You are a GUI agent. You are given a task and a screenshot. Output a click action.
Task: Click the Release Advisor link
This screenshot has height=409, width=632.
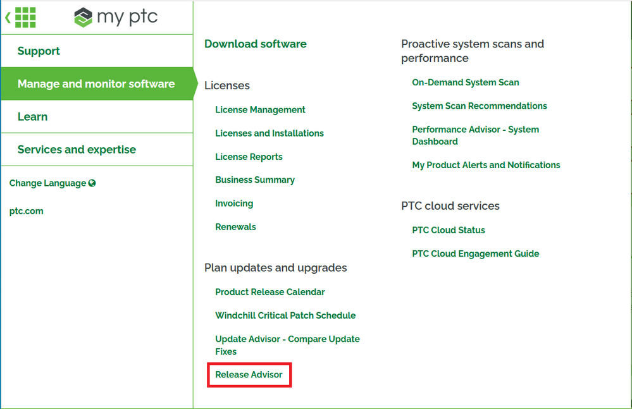(249, 375)
